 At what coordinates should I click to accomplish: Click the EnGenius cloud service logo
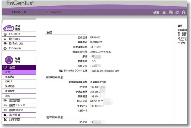click(x=9, y=28)
